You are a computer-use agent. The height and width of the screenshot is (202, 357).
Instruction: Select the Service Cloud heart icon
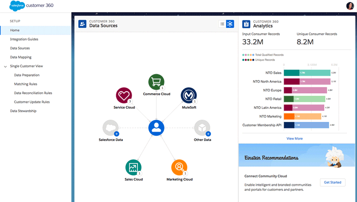(124, 95)
